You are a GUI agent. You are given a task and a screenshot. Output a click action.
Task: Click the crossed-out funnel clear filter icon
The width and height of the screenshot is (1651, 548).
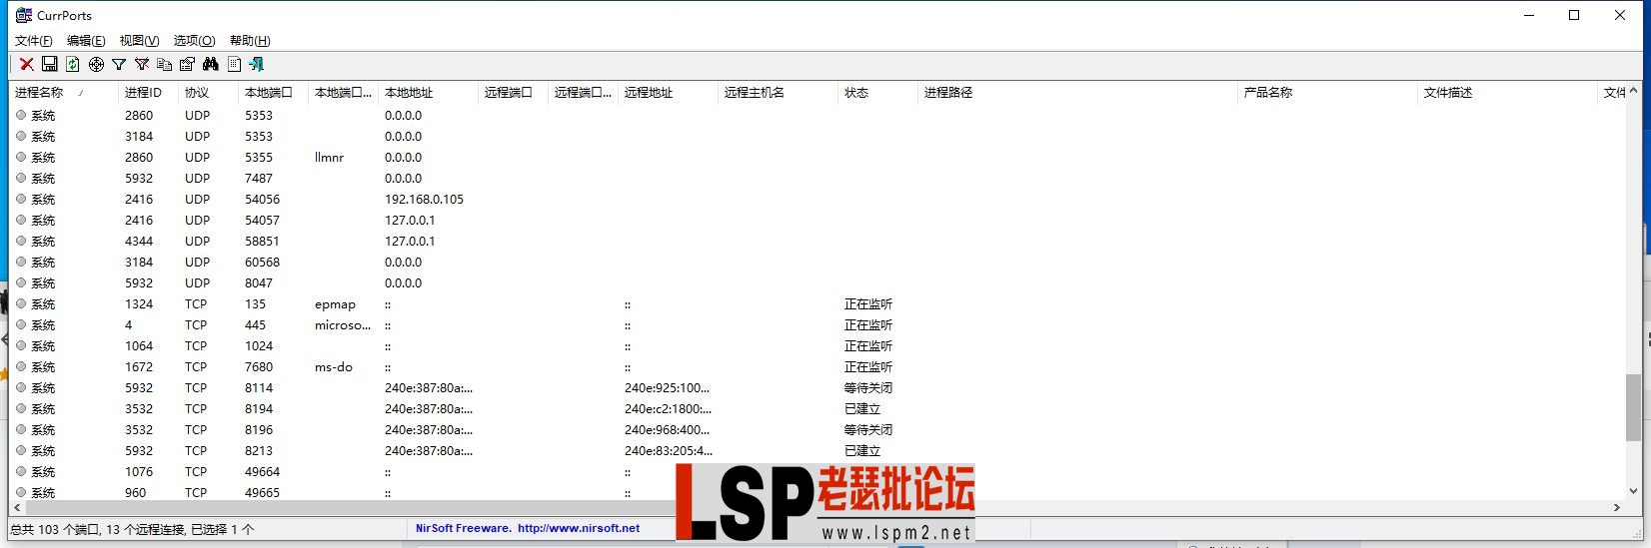pyautogui.click(x=142, y=64)
